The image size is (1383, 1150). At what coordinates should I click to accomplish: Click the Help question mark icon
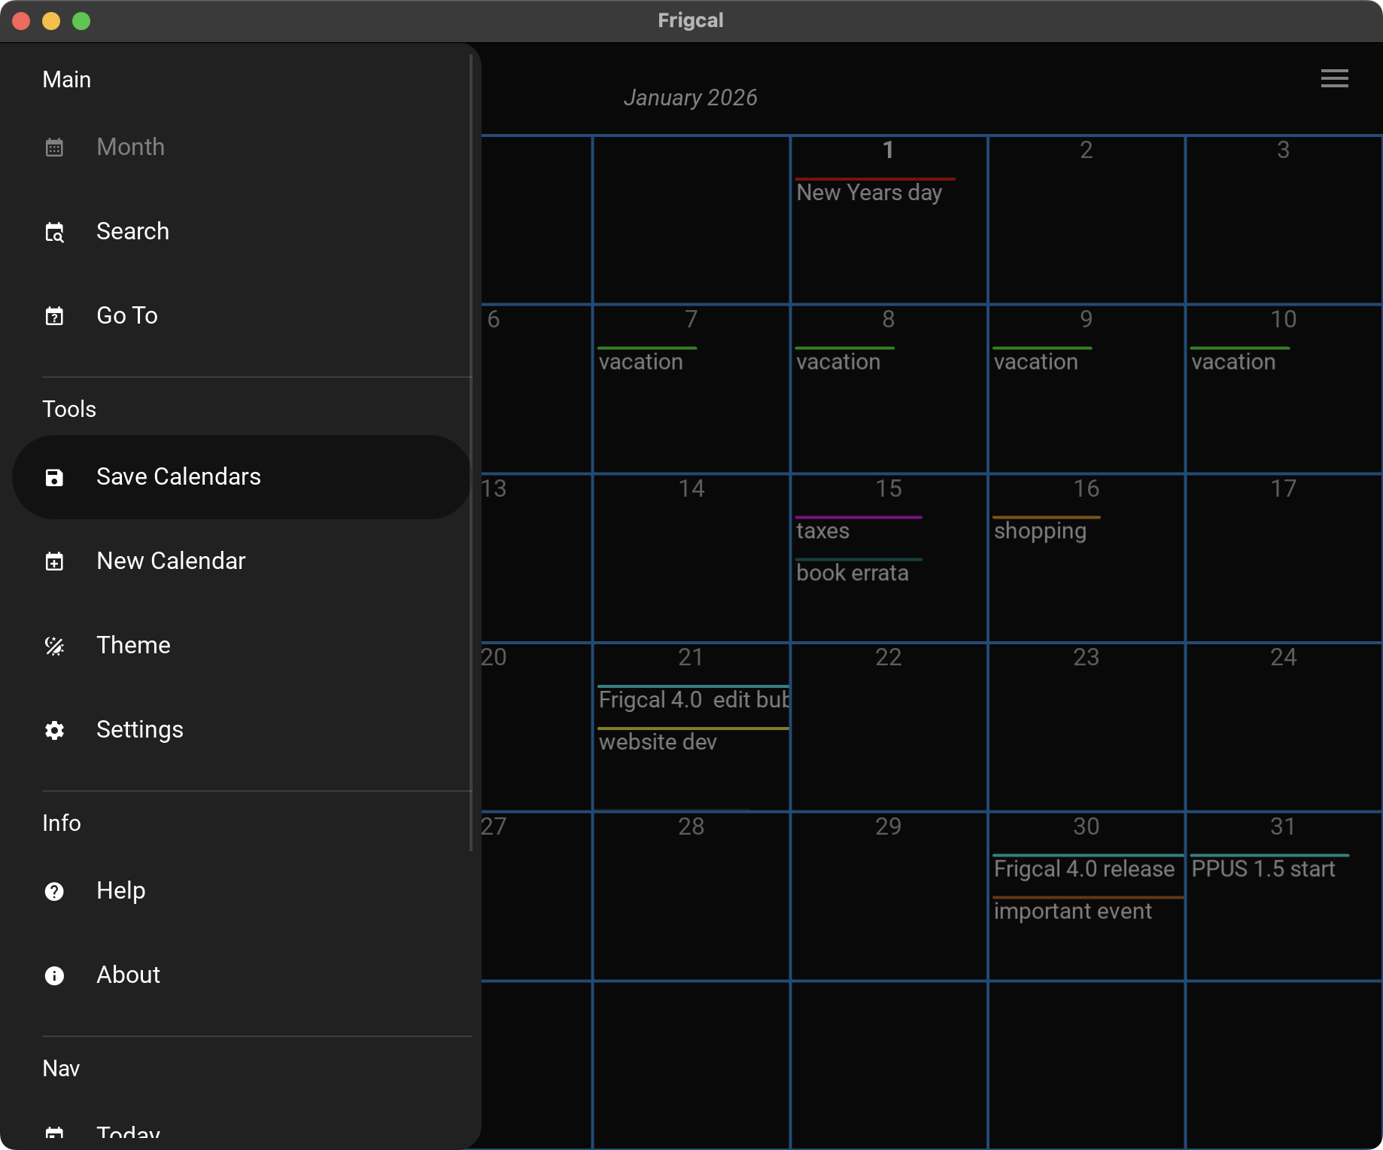click(54, 891)
